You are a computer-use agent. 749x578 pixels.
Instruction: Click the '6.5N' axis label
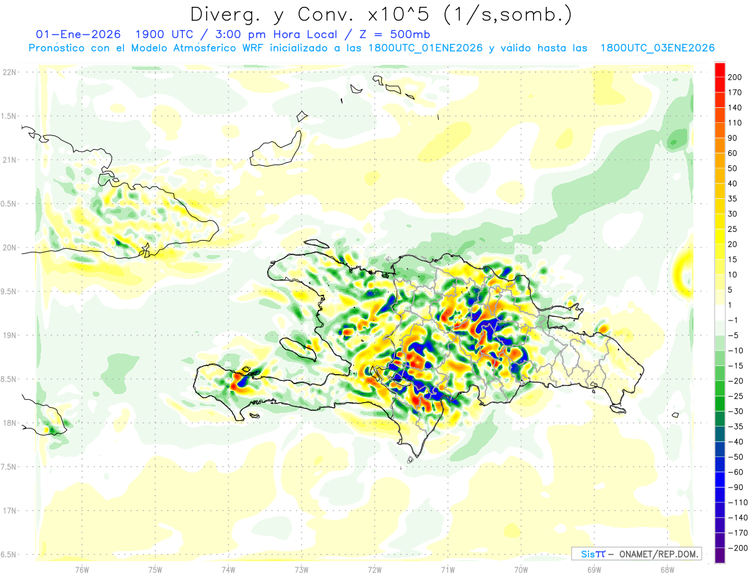[9, 555]
